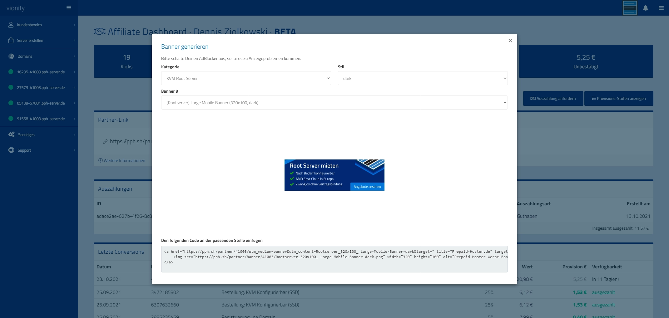Screen dimensions: 669x318
Task: Click the Support lifebuoy icon
Action: 11,150
